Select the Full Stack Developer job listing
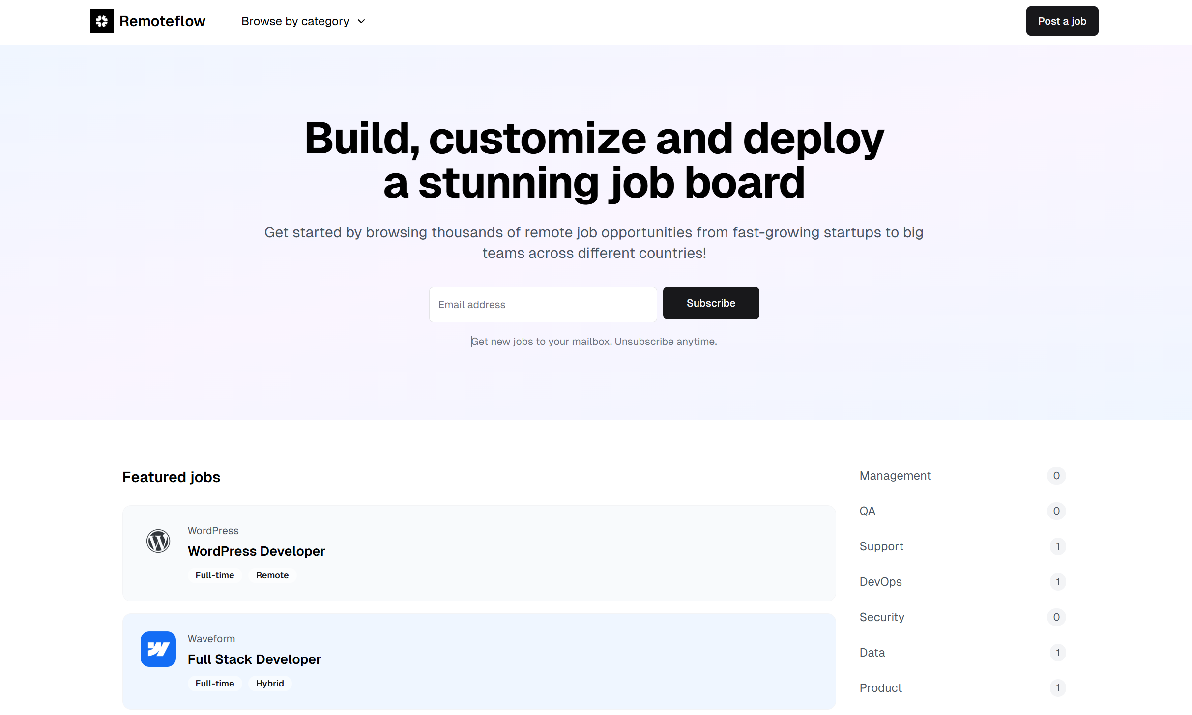This screenshot has width=1192, height=715. (x=478, y=660)
